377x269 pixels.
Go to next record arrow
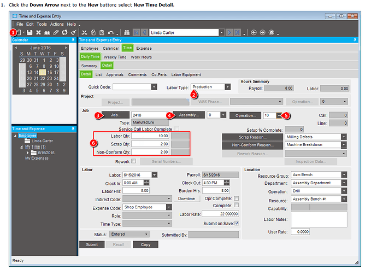[229, 32]
